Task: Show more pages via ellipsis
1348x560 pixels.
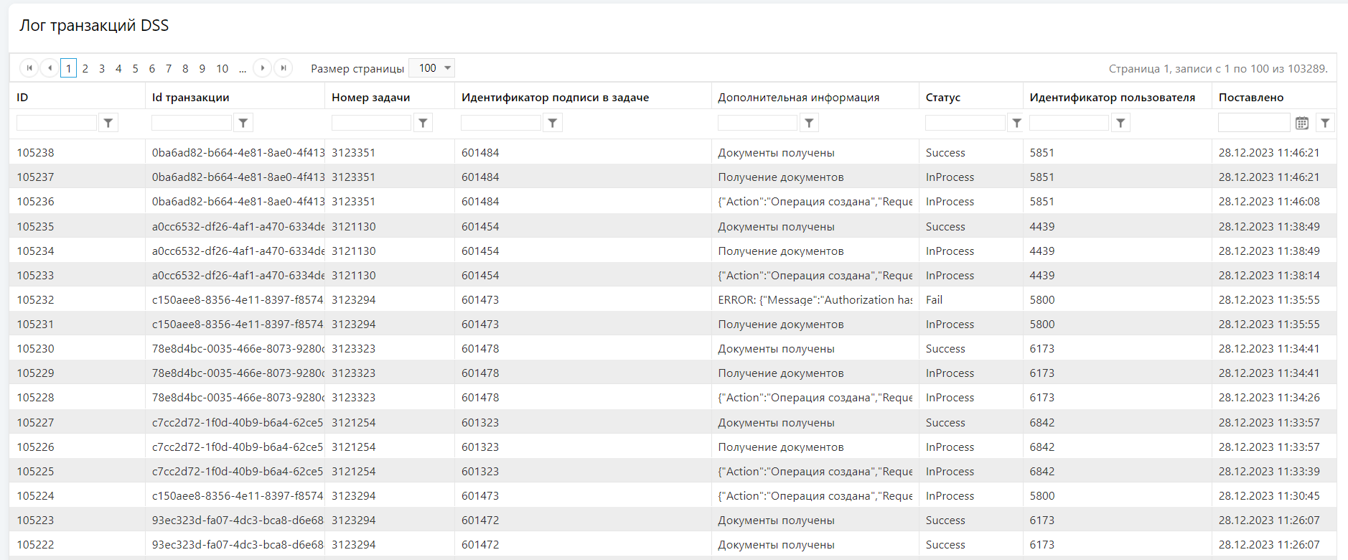Action: coord(243,68)
